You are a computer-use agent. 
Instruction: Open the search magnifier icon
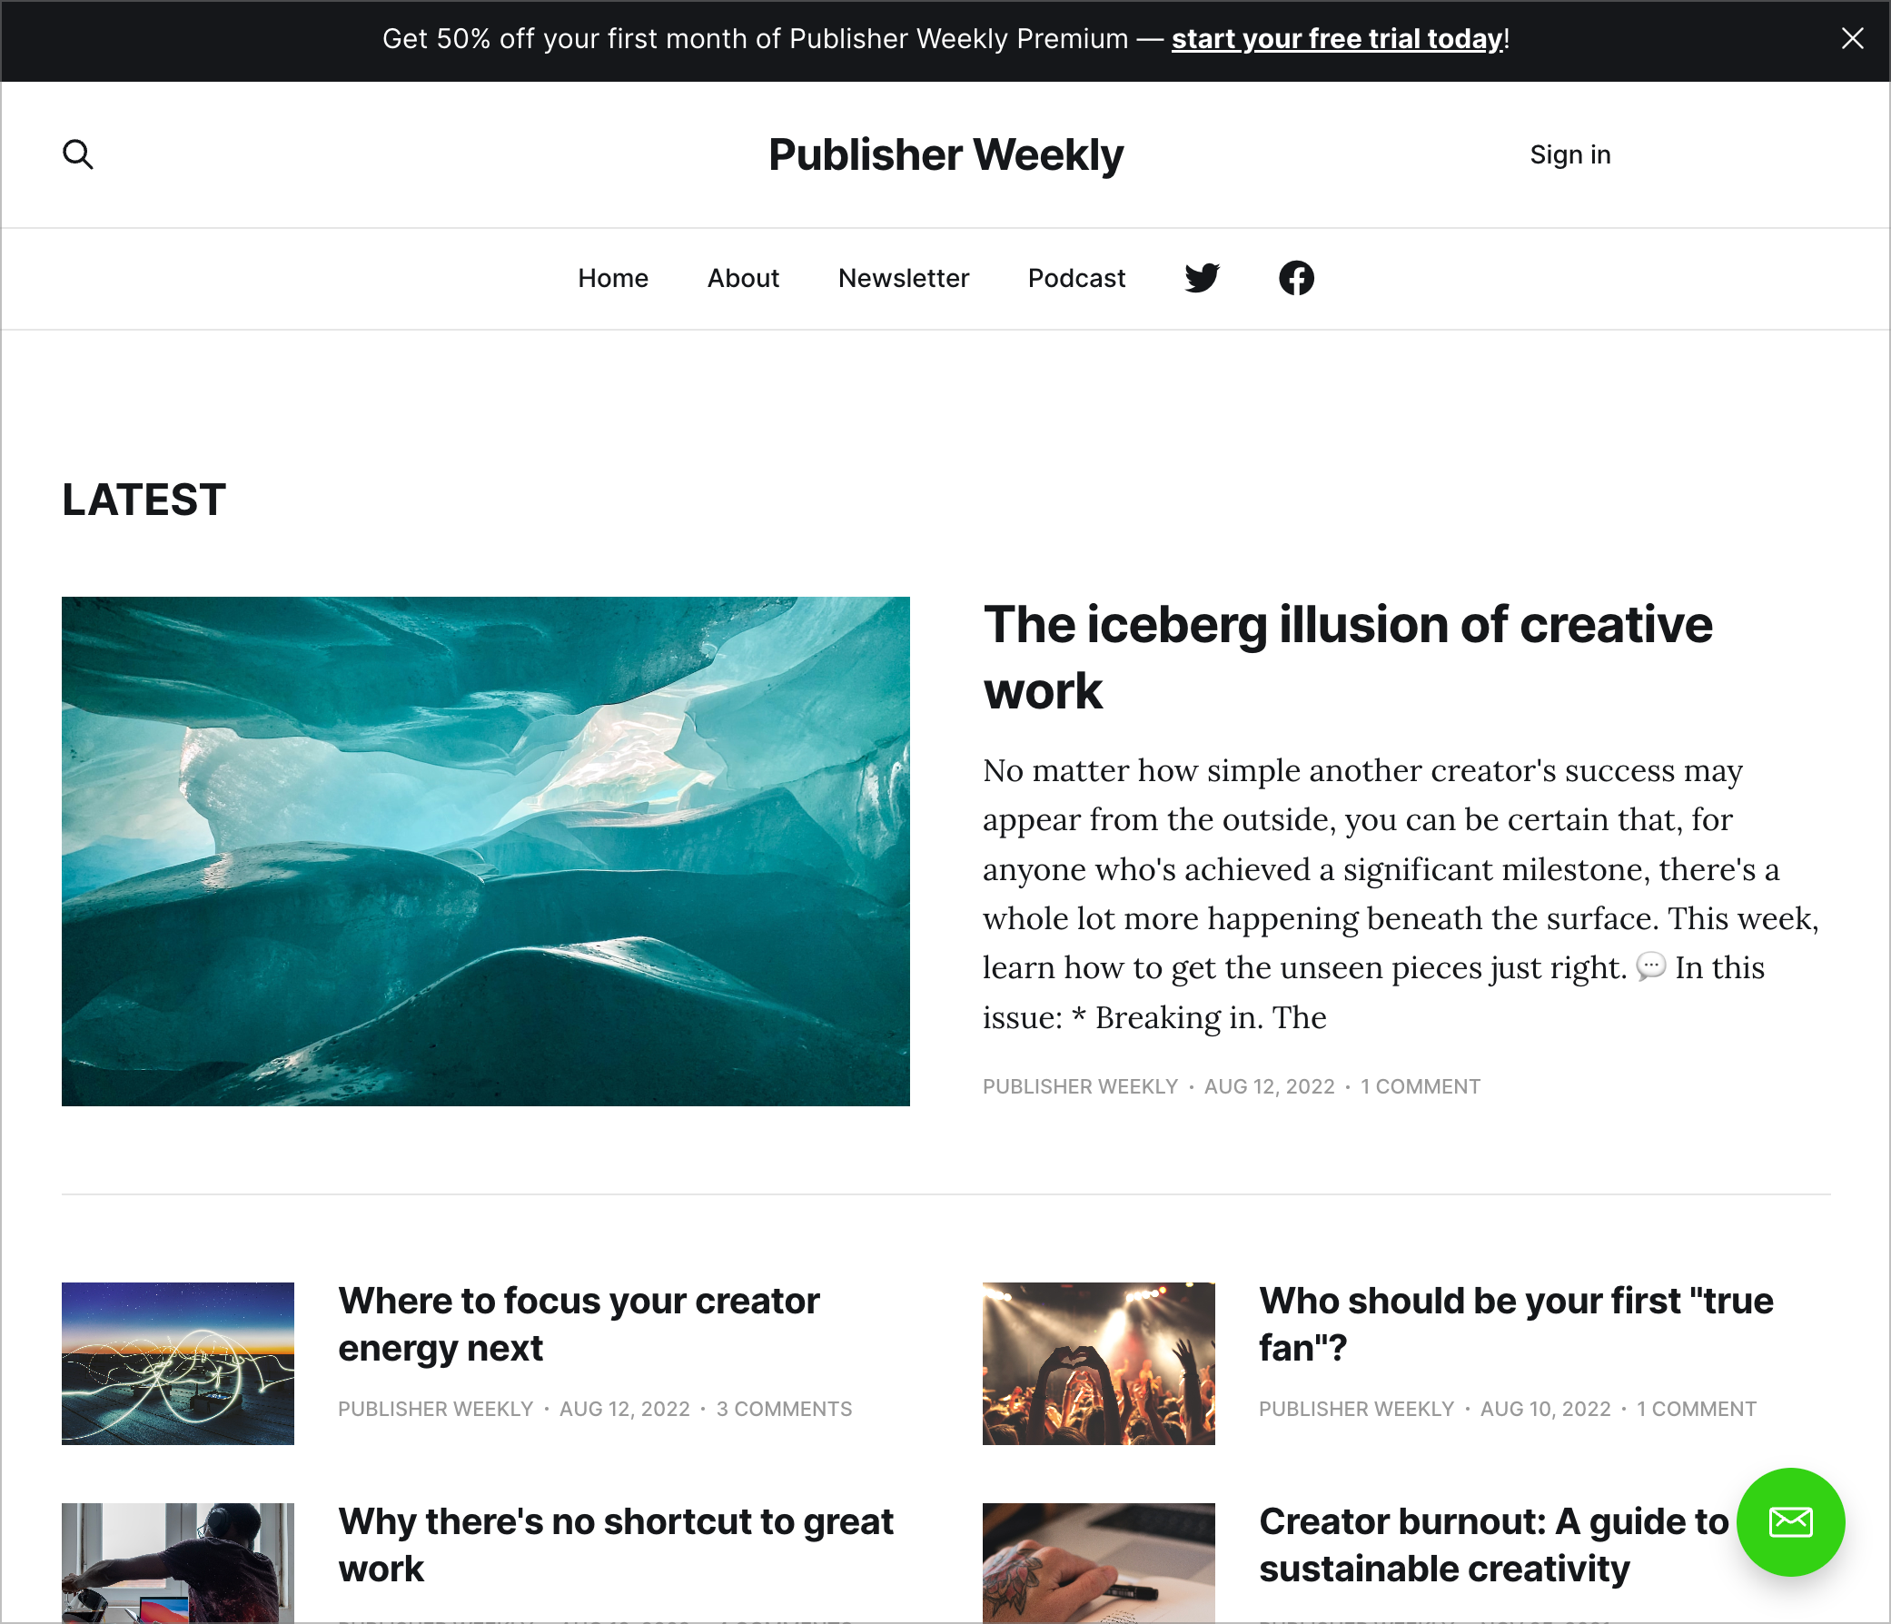(x=77, y=154)
